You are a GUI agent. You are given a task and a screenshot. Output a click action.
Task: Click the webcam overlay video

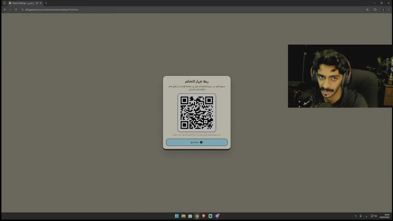(340, 76)
